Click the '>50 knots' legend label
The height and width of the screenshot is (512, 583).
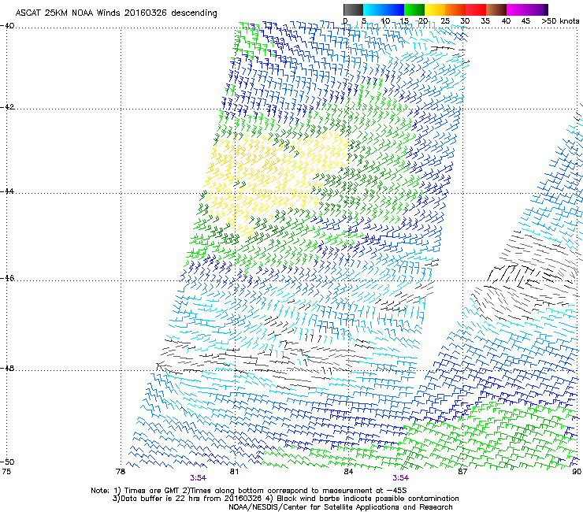pyautogui.click(x=560, y=21)
